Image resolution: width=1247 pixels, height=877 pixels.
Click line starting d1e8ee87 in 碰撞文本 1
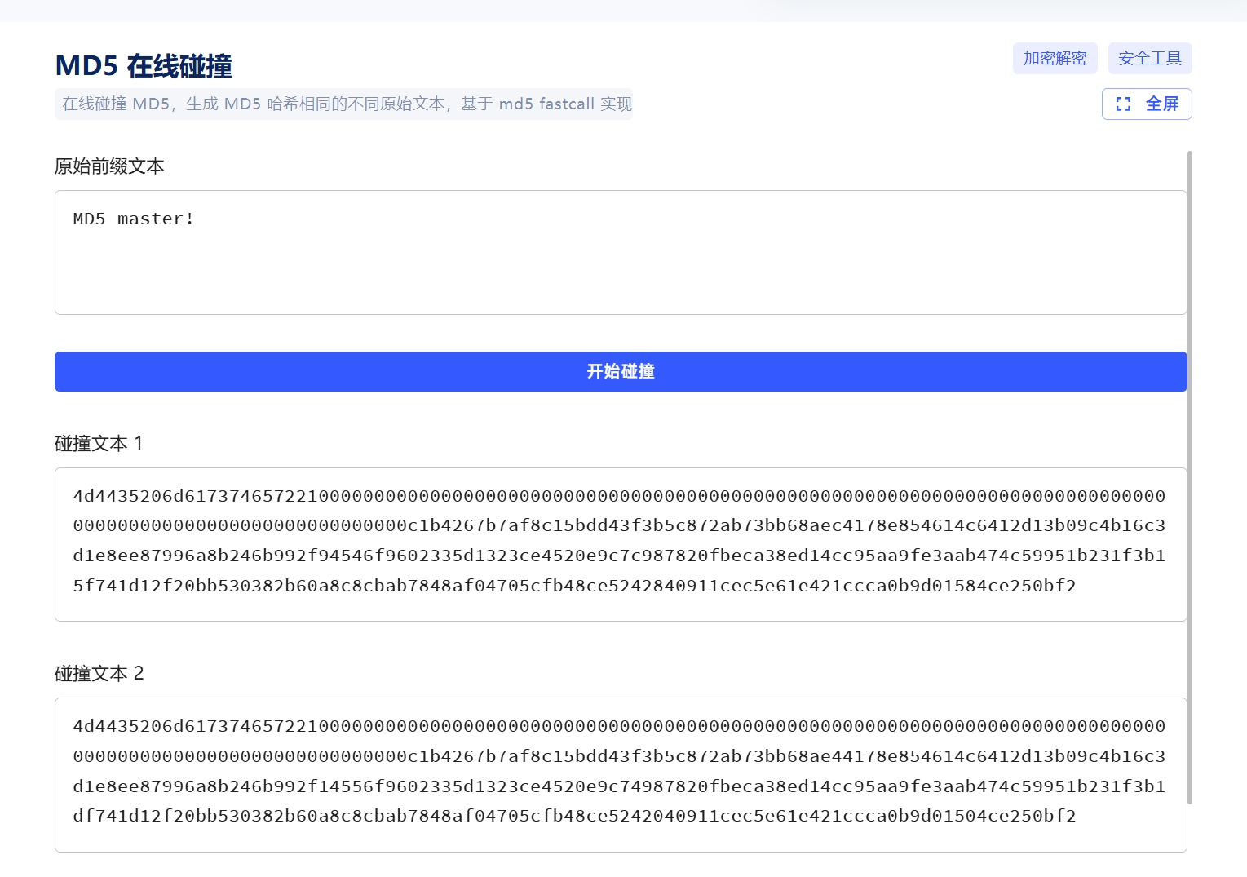(x=618, y=556)
